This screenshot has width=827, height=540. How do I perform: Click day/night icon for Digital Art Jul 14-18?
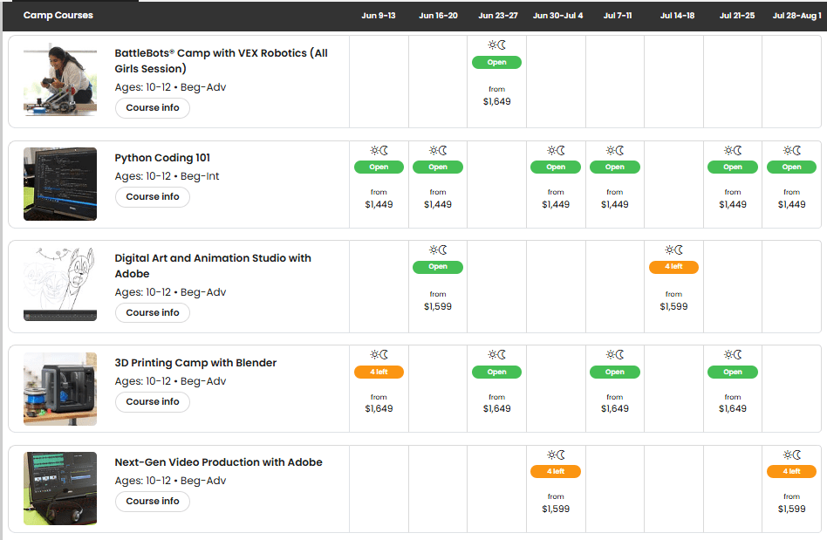click(673, 250)
